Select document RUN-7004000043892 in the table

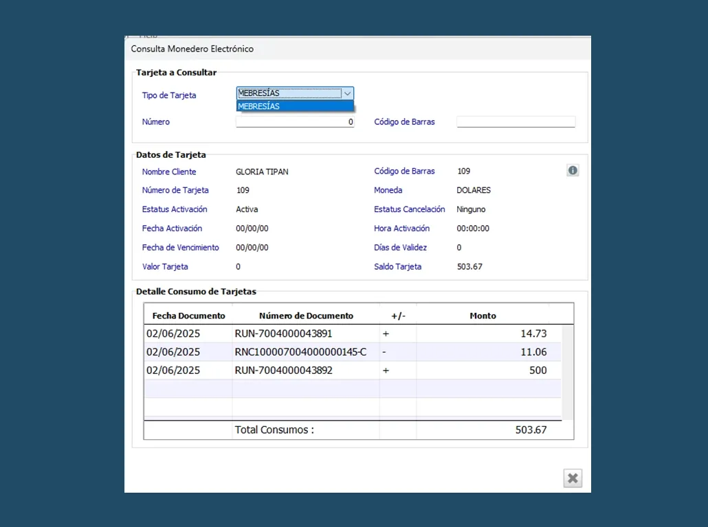pos(283,371)
